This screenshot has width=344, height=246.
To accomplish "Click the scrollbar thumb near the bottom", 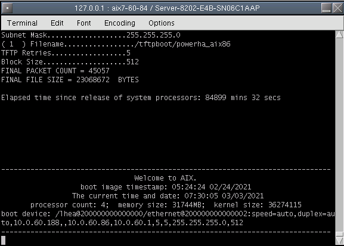I will (339, 234).
